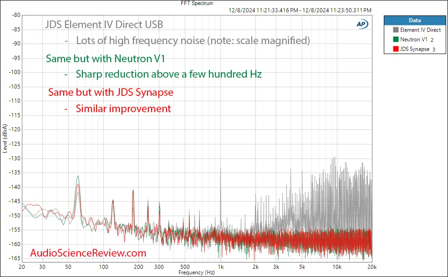Click the "-130" level axis tick label
Image resolution: width=448 pixels, height=277 pixels.
[15, 158]
